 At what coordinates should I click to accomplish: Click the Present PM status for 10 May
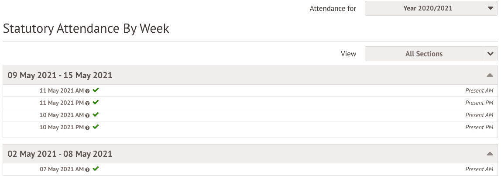(479, 128)
